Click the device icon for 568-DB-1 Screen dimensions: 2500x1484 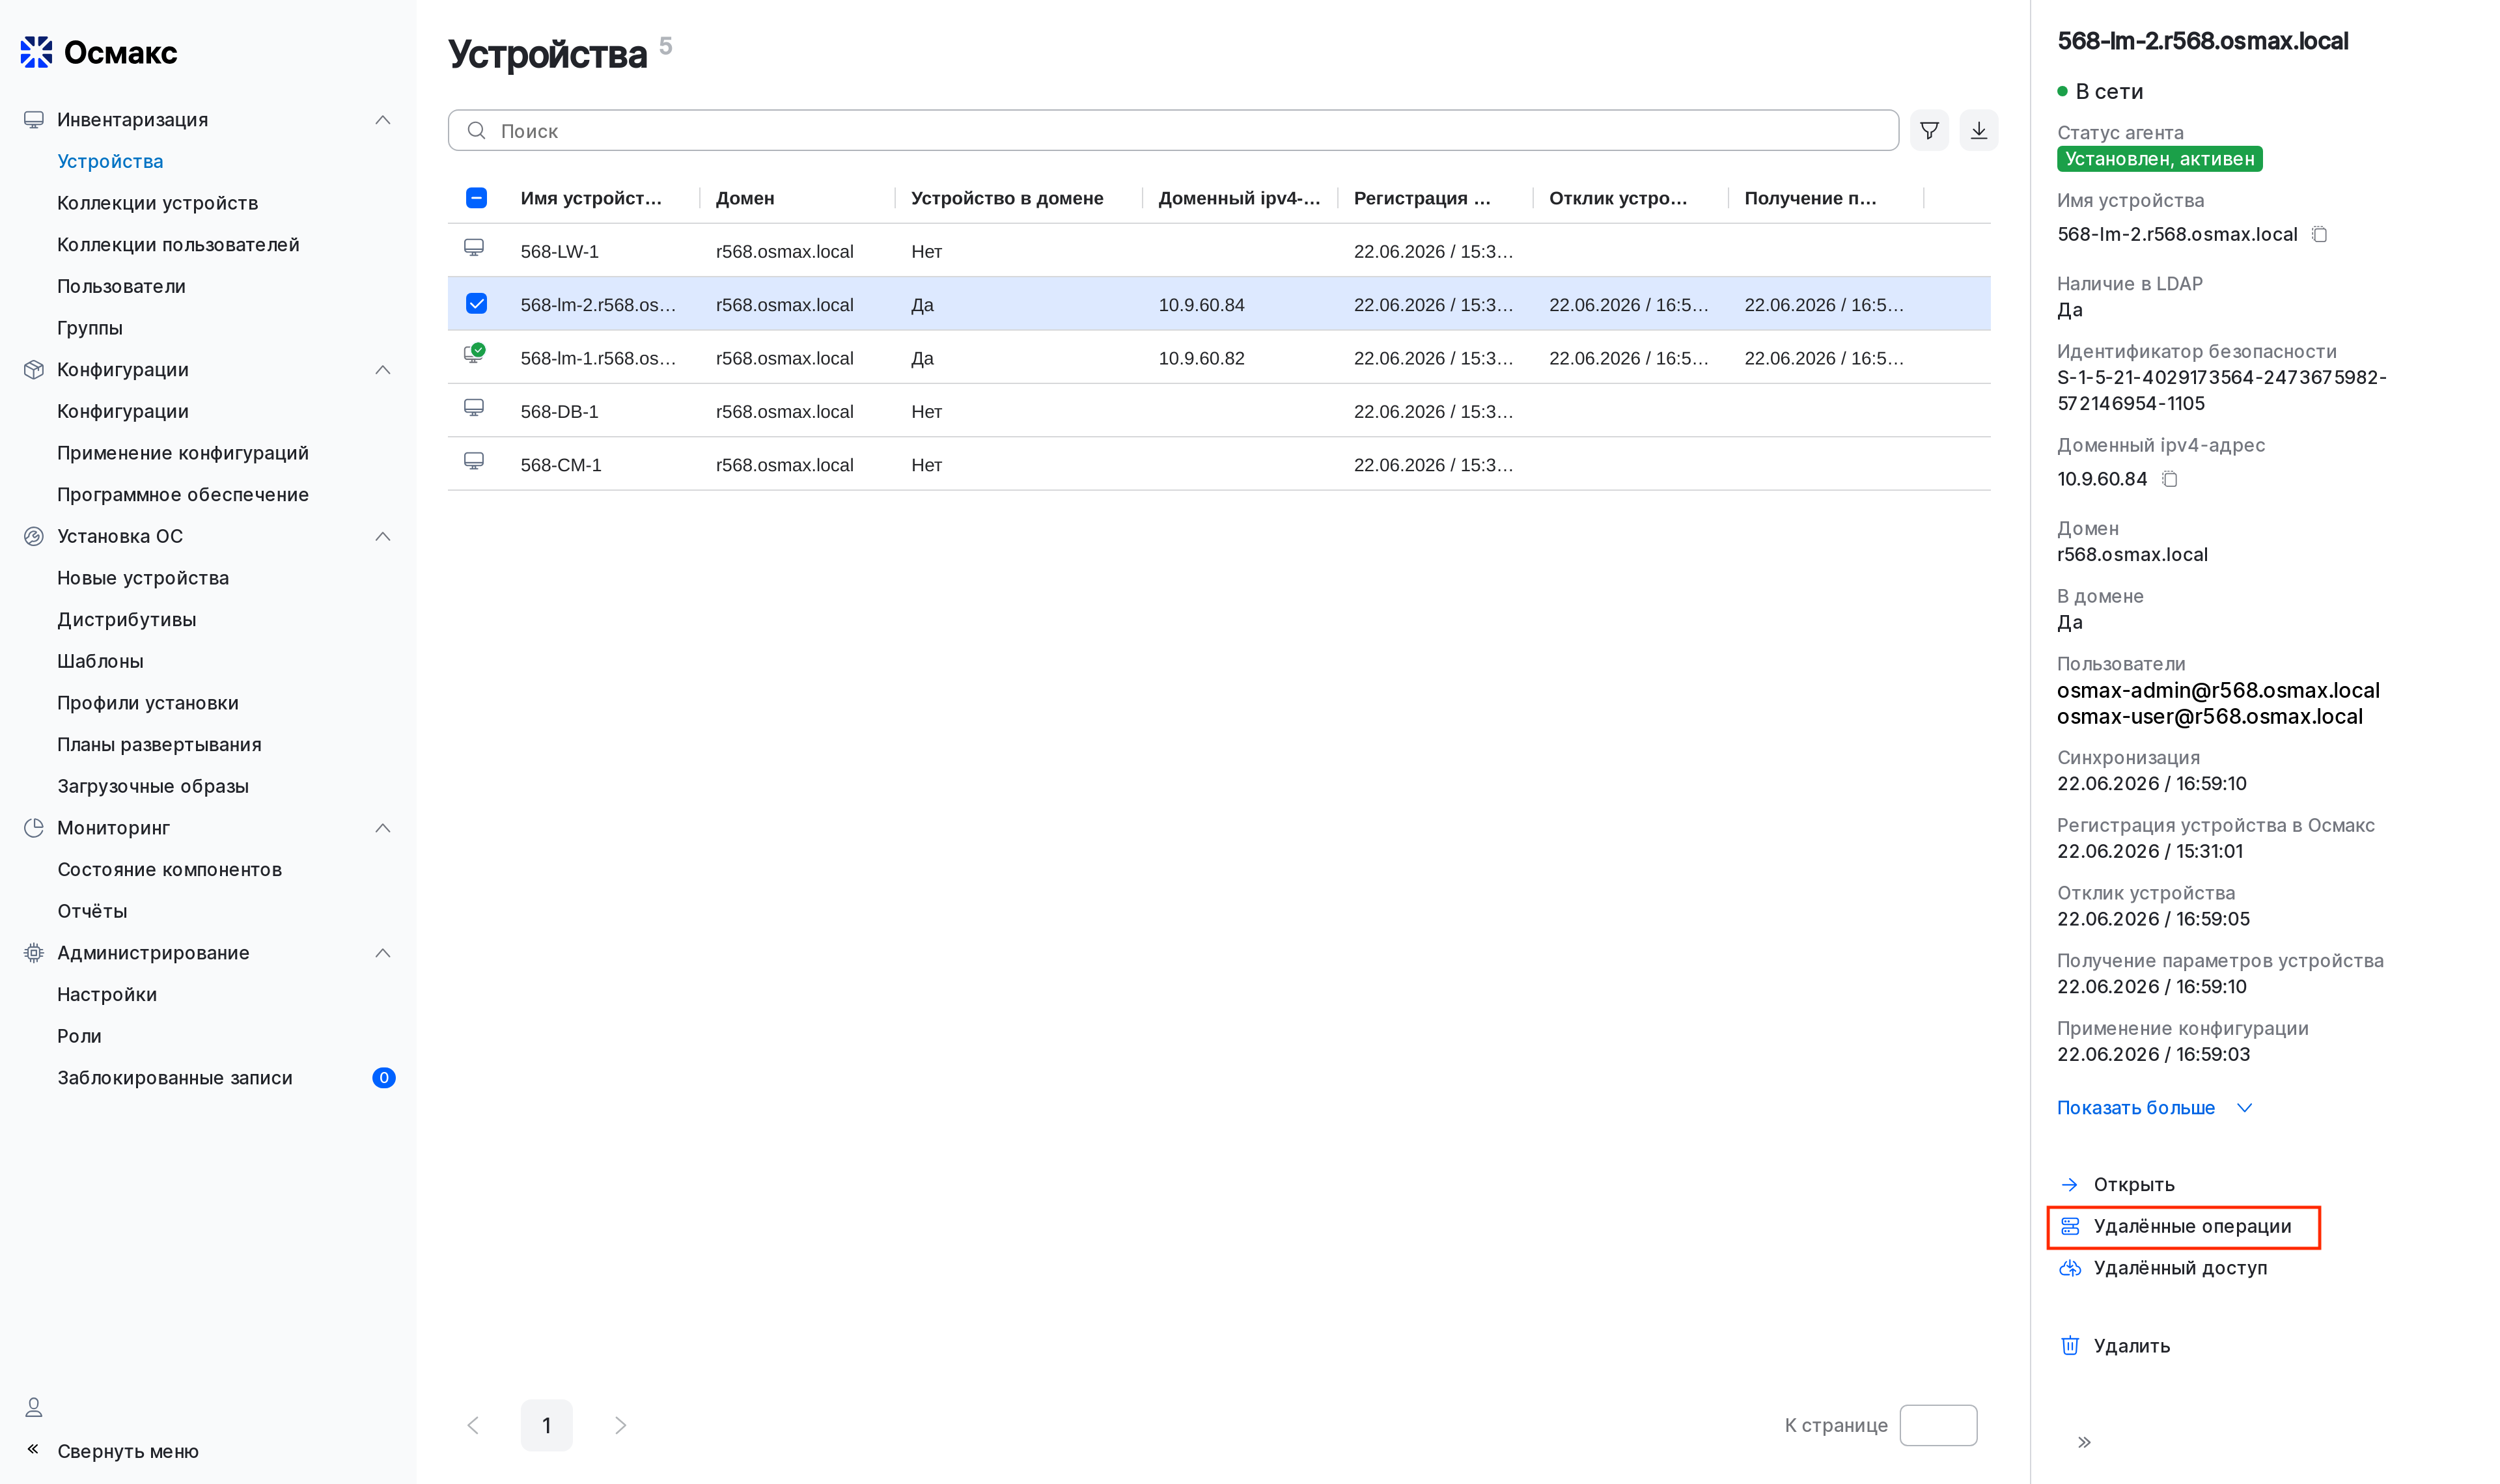pyautogui.click(x=474, y=408)
